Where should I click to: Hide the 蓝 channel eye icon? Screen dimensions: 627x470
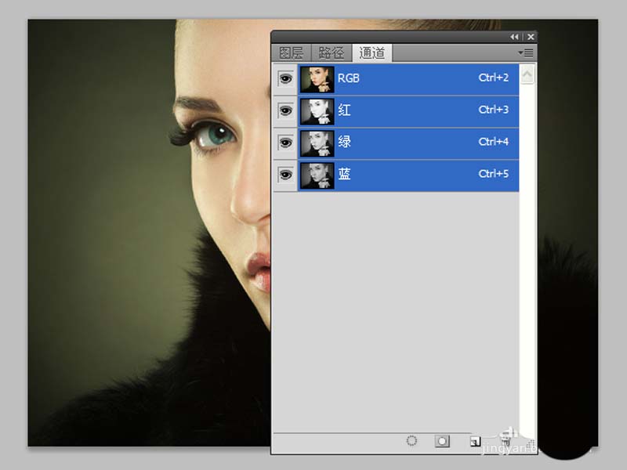285,175
